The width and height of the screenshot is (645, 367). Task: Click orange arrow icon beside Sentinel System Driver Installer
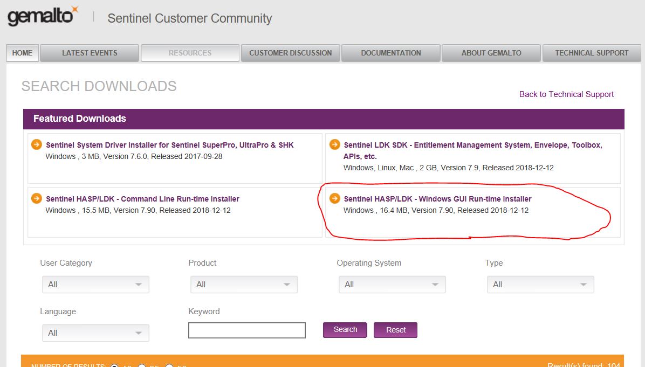pos(37,144)
